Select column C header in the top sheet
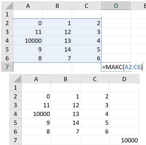 pyautogui.click(x=87, y=6)
